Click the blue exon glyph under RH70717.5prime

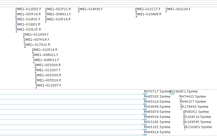(x=145, y=94)
